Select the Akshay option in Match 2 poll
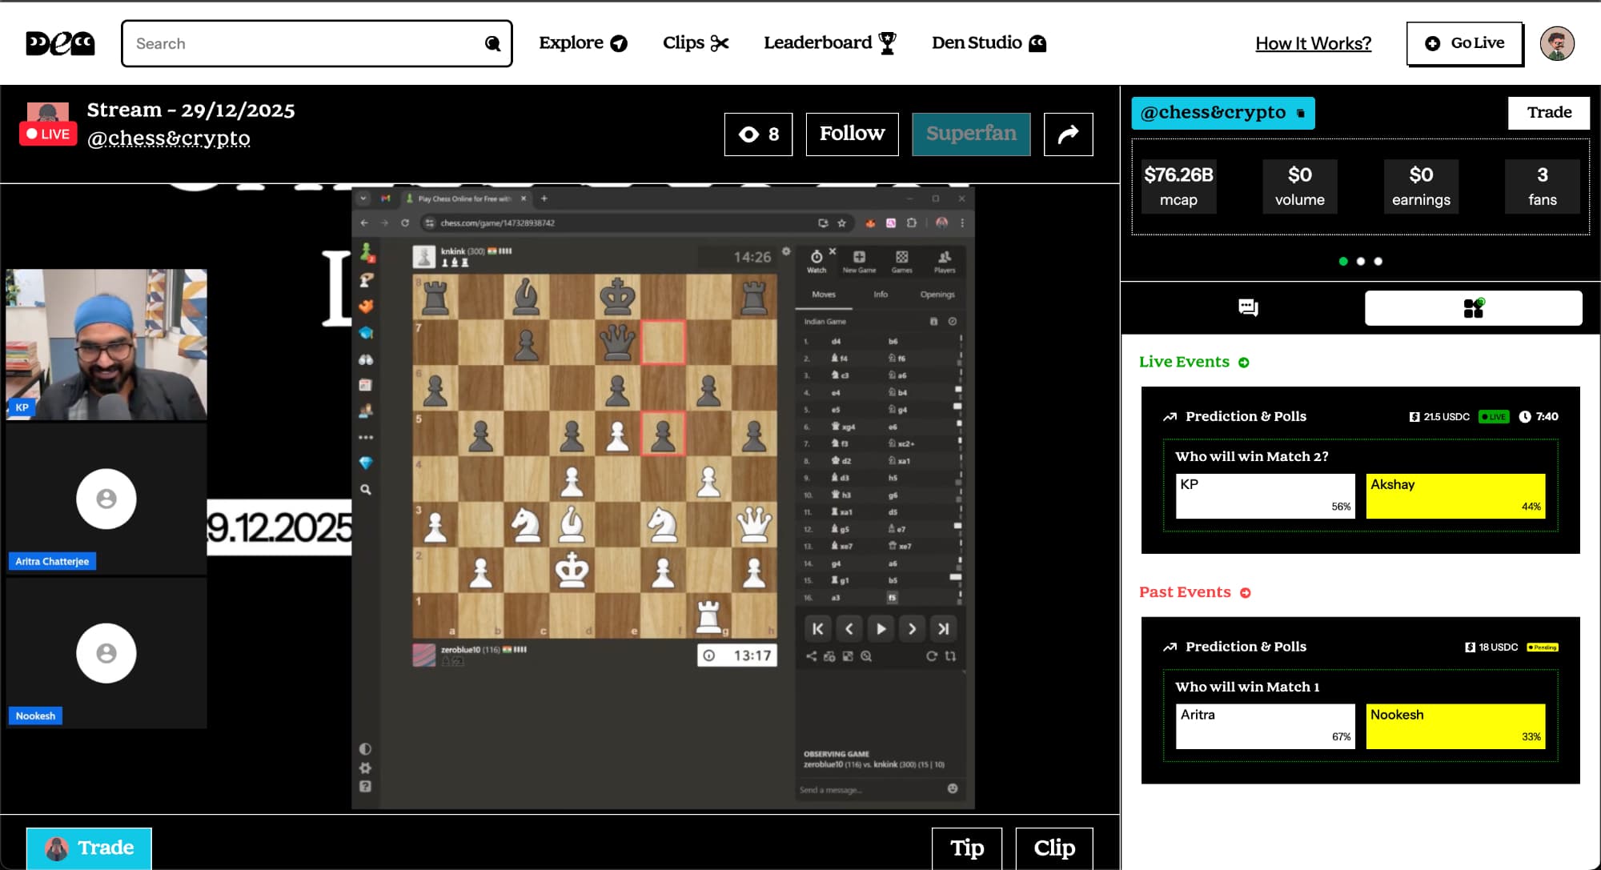This screenshot has height=870, width=1601. (x=1455, y=495)
